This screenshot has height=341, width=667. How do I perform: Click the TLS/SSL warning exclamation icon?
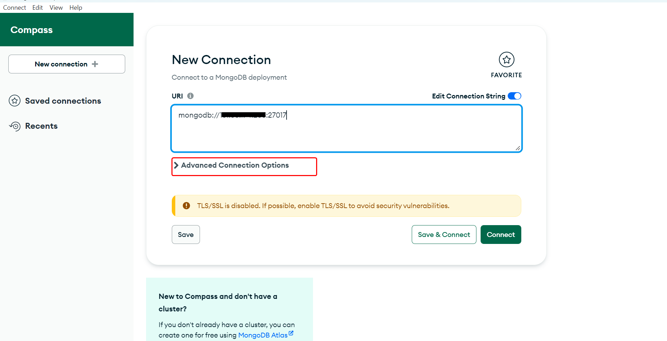(x=186, y=206)
